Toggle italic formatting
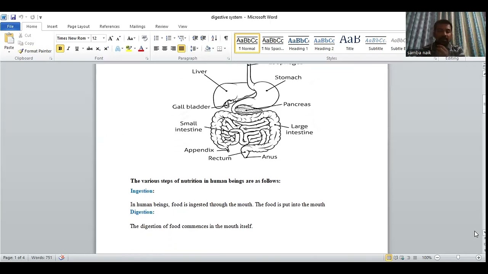Image resolution: width=488 pixels, height=274 pixels. click(x=68, y=48)
